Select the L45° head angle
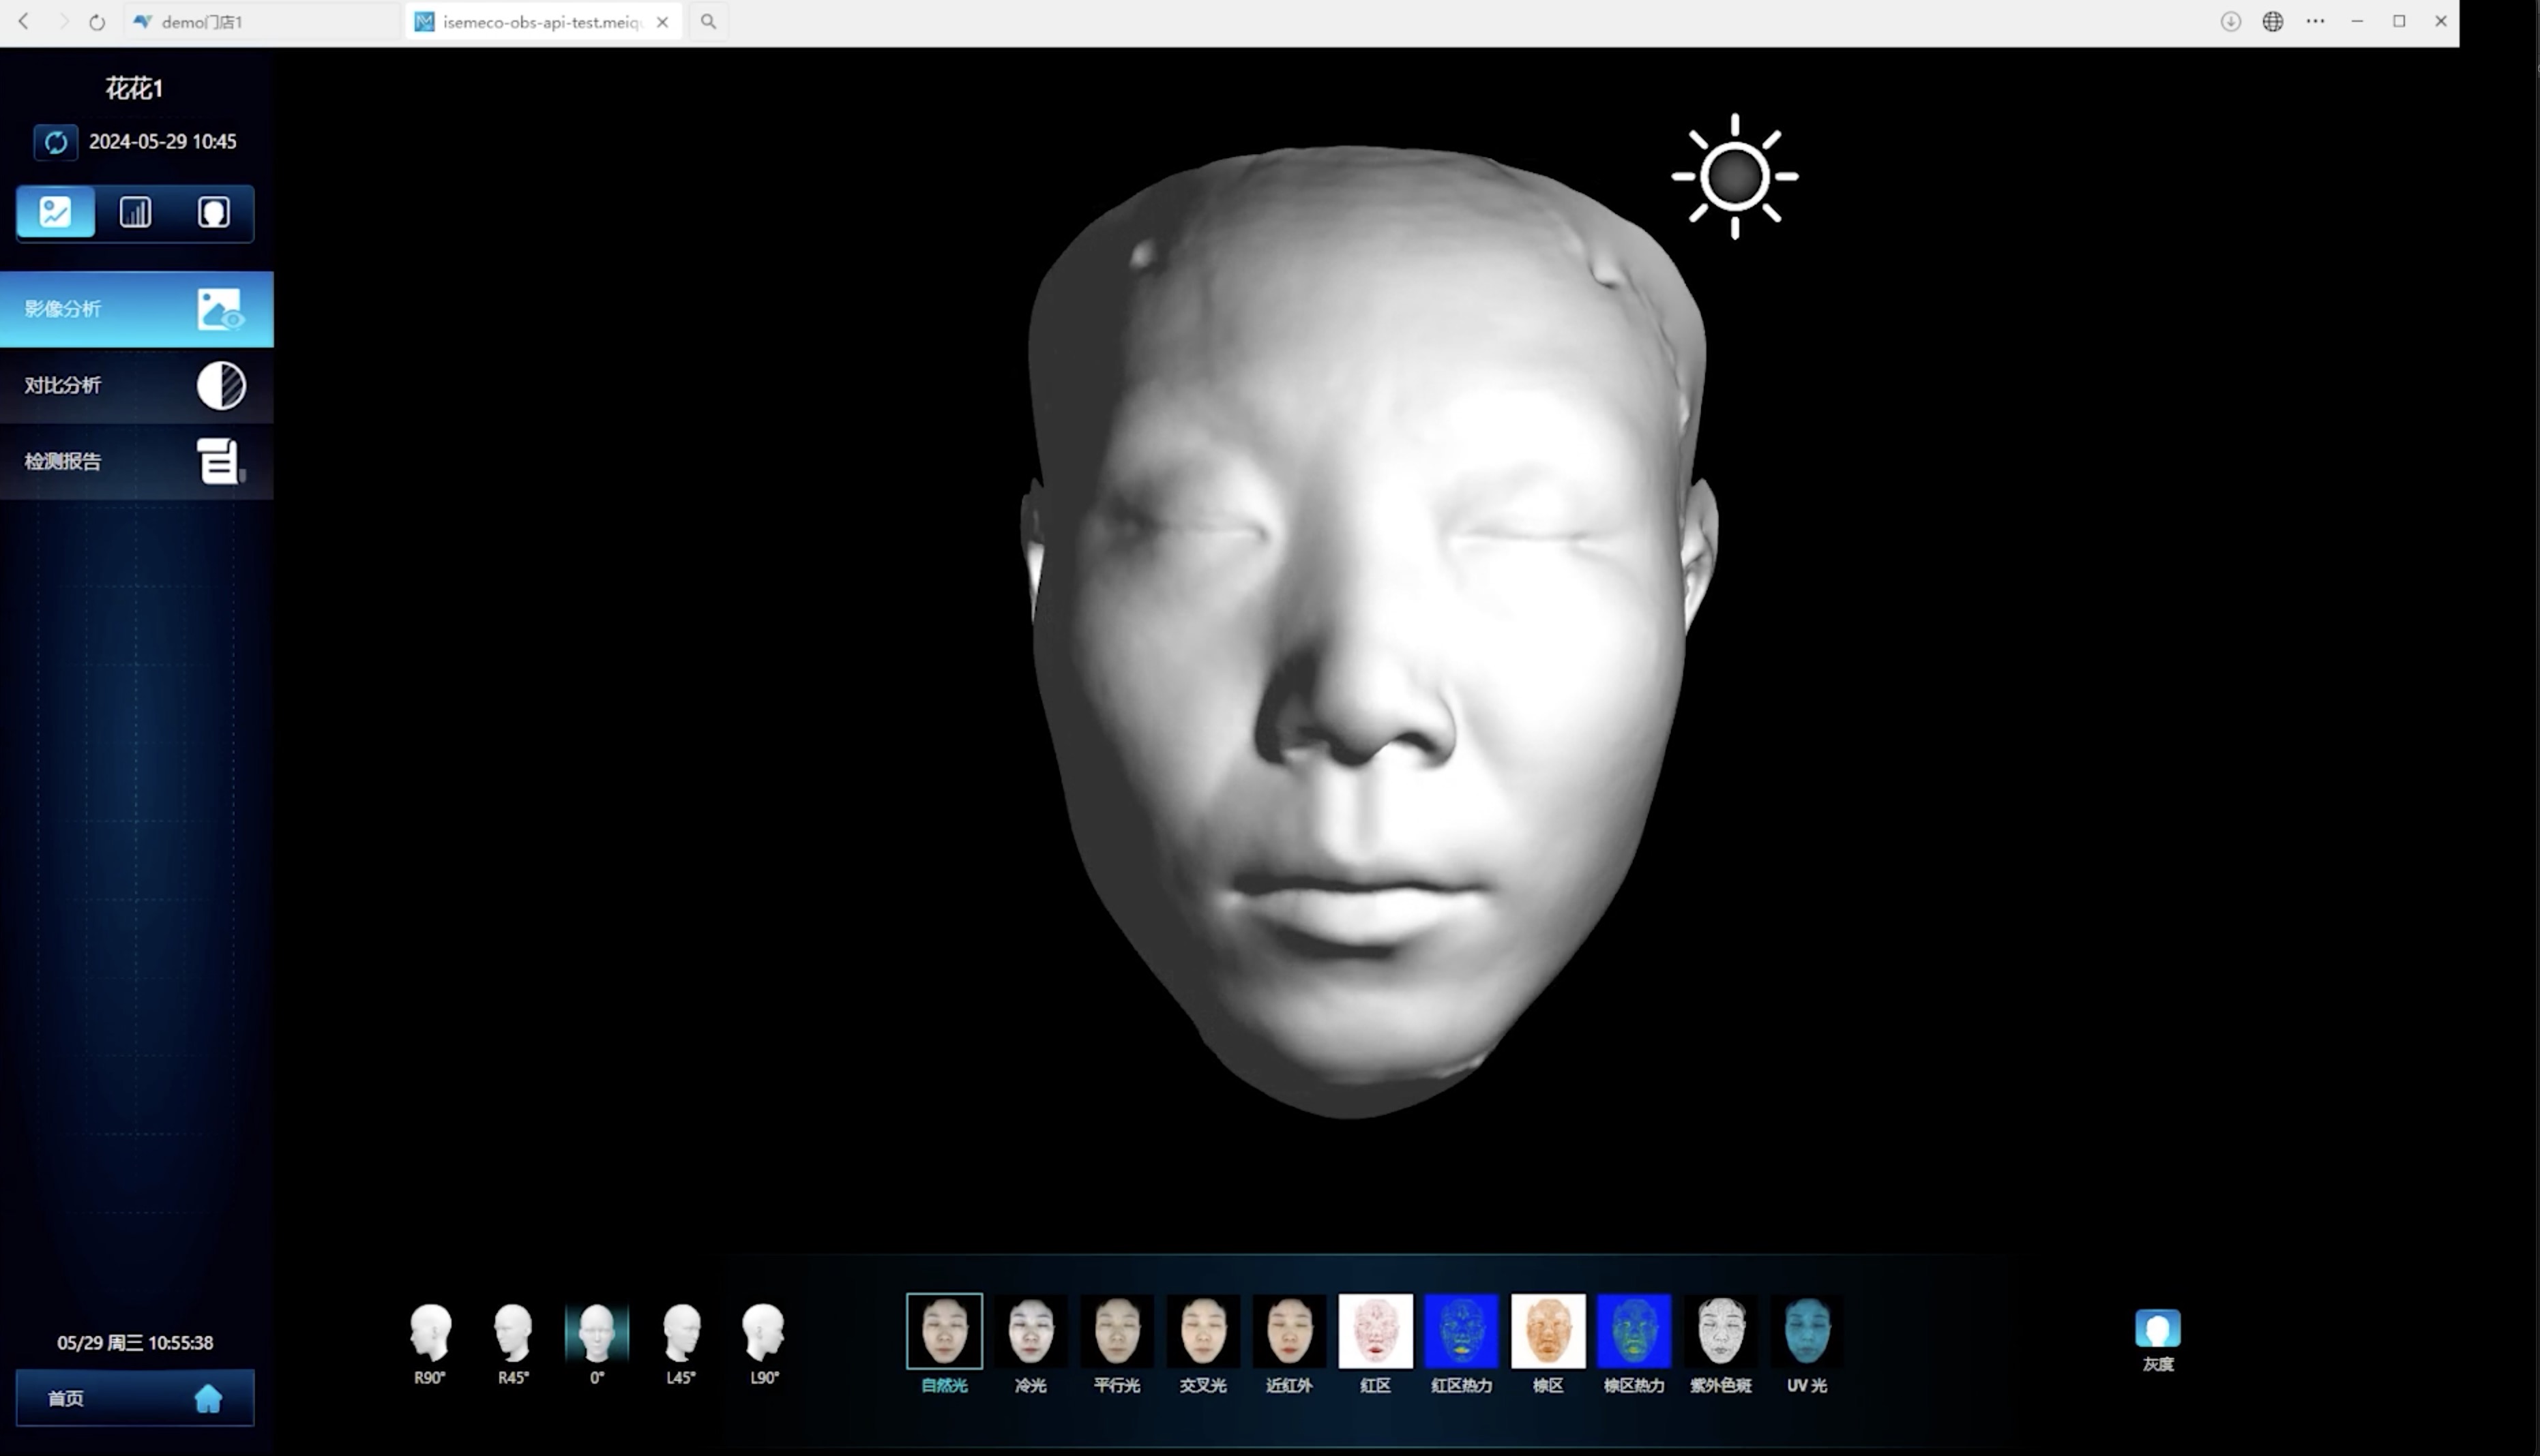 coord(681,1344)
